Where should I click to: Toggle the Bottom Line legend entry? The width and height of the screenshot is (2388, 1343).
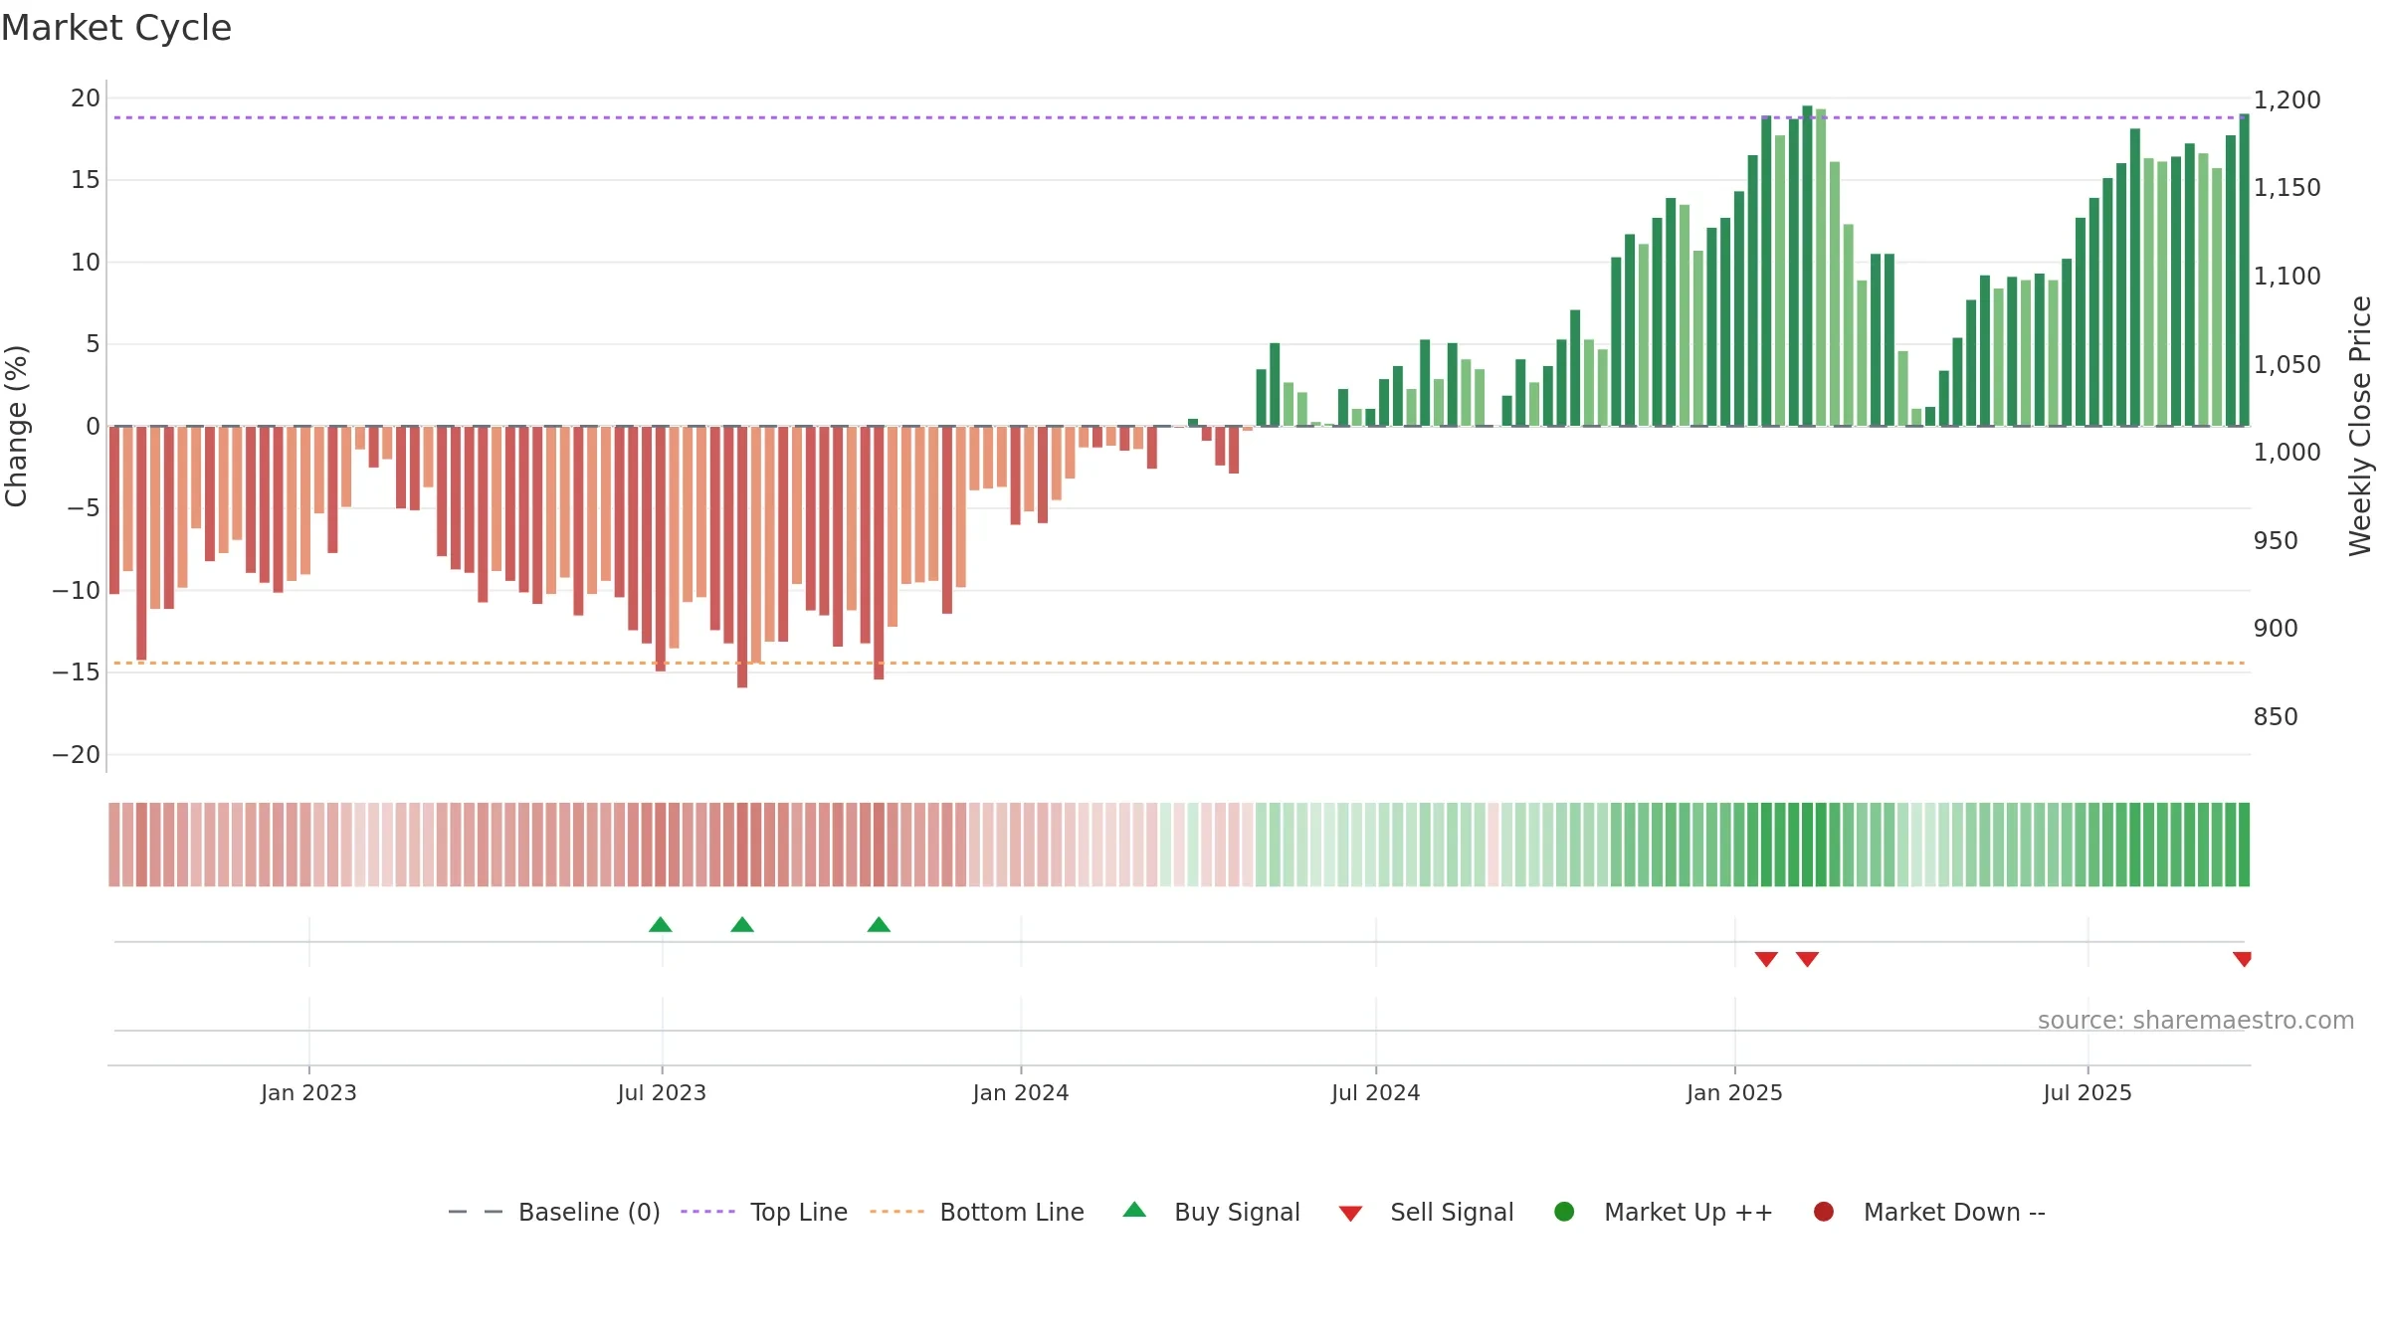[977, 1212]
